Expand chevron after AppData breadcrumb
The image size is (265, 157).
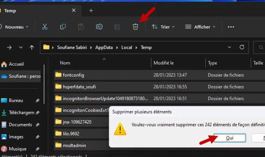tap(117, 48)
